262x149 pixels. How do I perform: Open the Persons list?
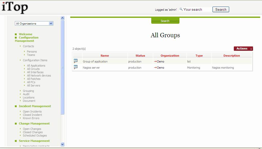pyautogui.click(x=32, y=52)
